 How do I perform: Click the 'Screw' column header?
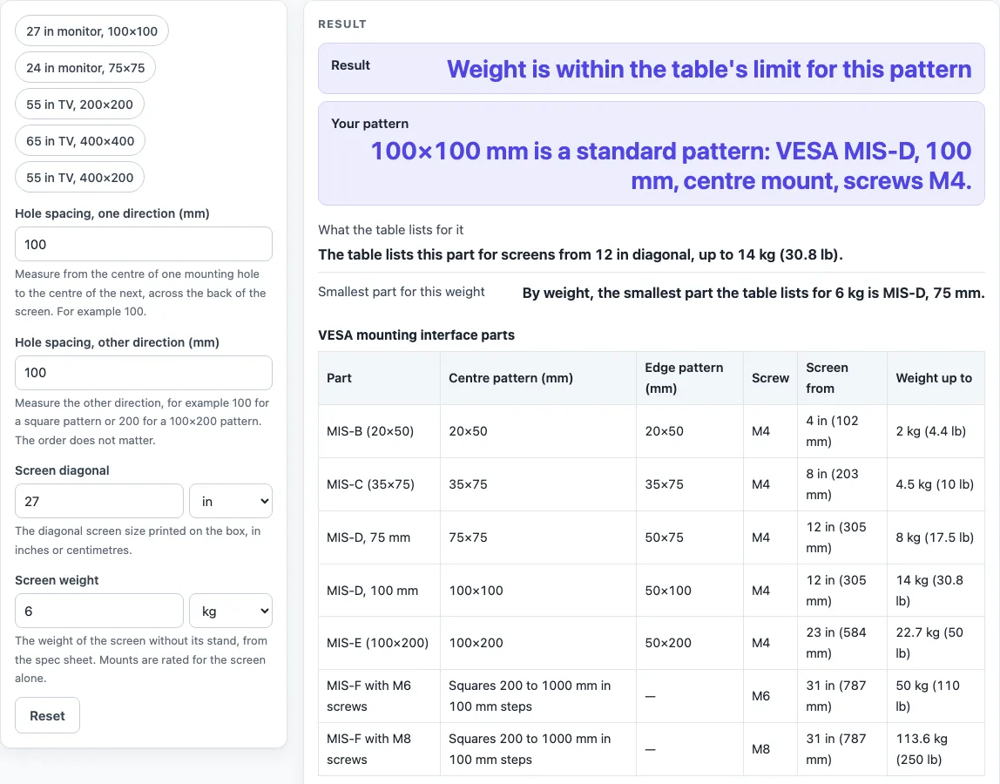pos(770,378)
